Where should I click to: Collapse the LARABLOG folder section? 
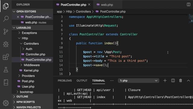pos(14,28)
